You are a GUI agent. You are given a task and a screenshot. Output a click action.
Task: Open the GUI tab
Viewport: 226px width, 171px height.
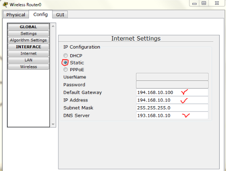click(60, 14)
